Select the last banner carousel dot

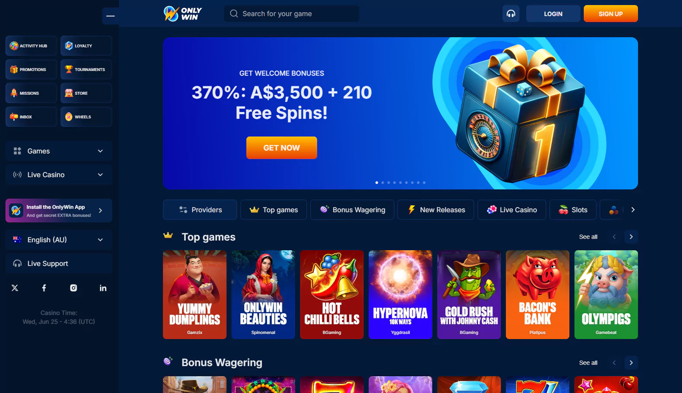tap(424, 182)
